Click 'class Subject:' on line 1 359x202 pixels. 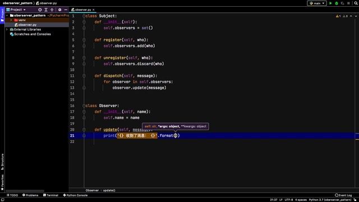tap(101, 16)
